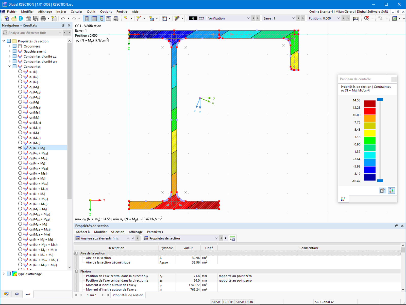This screenshot has height=305, width=406.
Task: Open the Affichage menu in the menu bar
Action: pos(45,11)
